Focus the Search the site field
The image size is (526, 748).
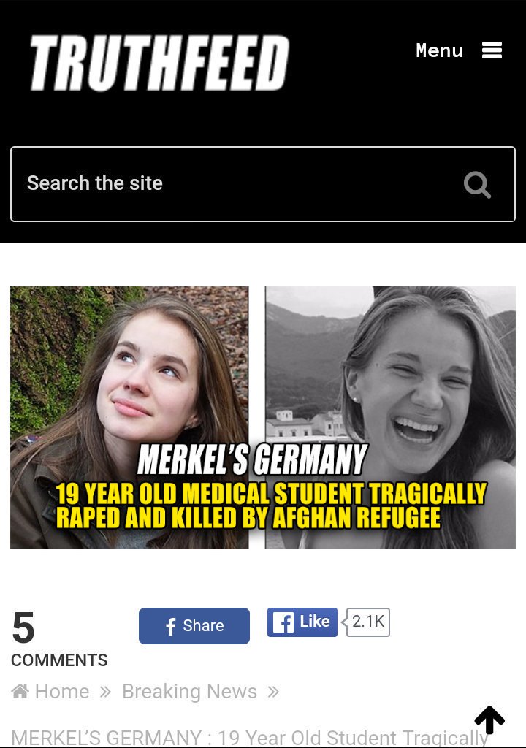263,184
